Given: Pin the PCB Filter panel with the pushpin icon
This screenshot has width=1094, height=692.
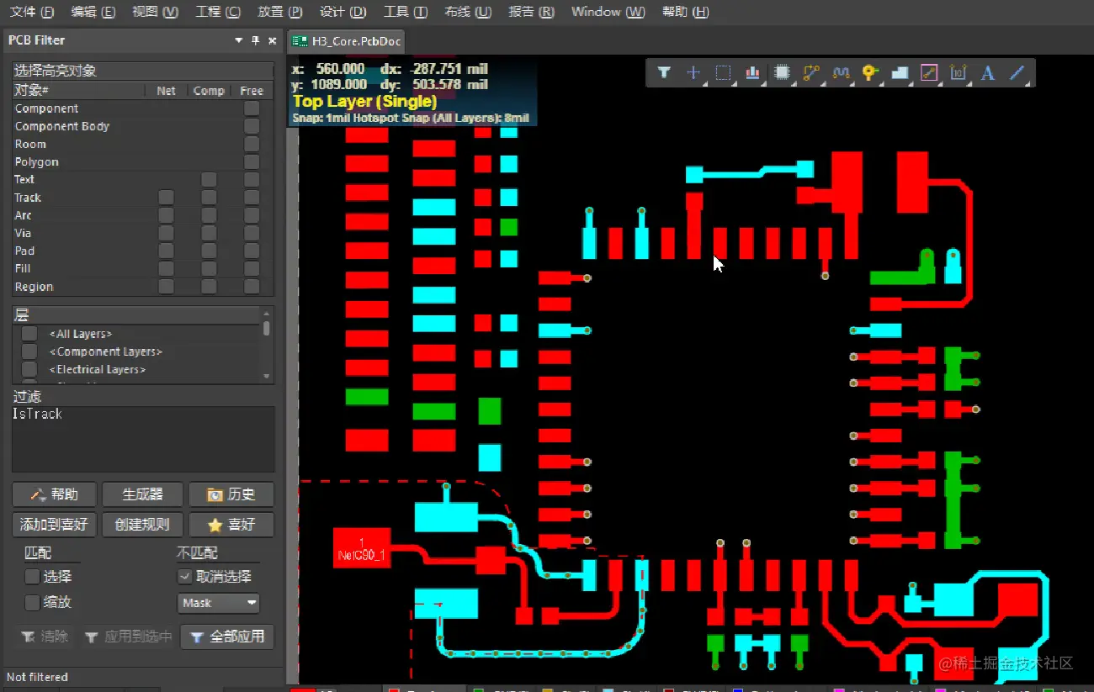Looking at the screenshot, I should coord(256,40).
